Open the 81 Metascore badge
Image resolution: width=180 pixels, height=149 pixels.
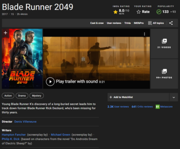[157, 107]
